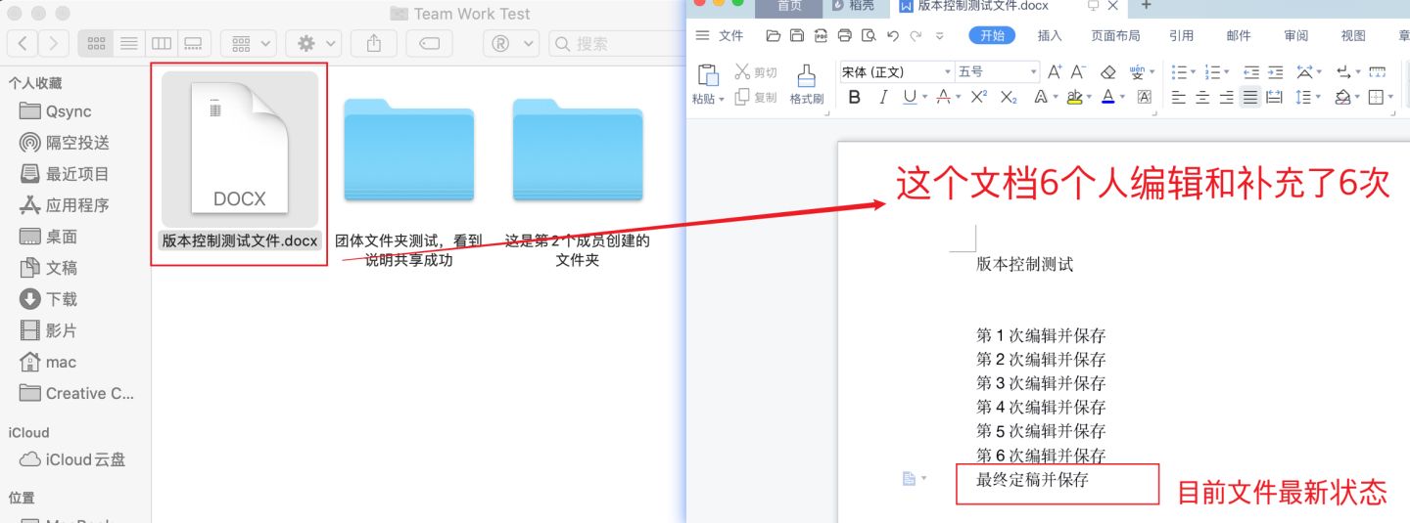The image size is (1410, 523).
Task: Open 隔空投送 in Finder sidebar
Action: (65, 143)
